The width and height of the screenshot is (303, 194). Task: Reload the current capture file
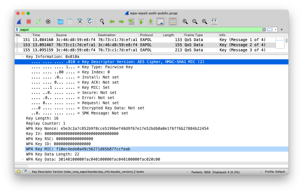90,22
